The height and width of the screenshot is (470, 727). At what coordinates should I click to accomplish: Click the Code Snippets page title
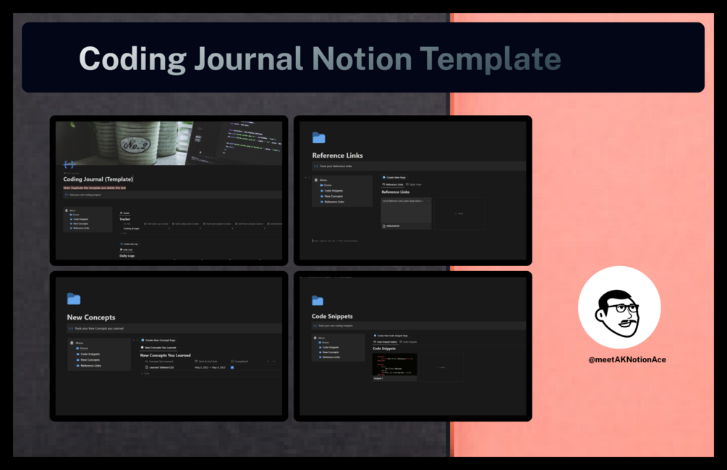click(x=332, y=316)
